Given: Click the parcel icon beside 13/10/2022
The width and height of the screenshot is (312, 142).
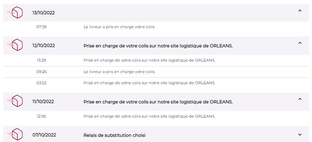Looking at the screenshot, I should pyautogui.click(x=16, y=13).
